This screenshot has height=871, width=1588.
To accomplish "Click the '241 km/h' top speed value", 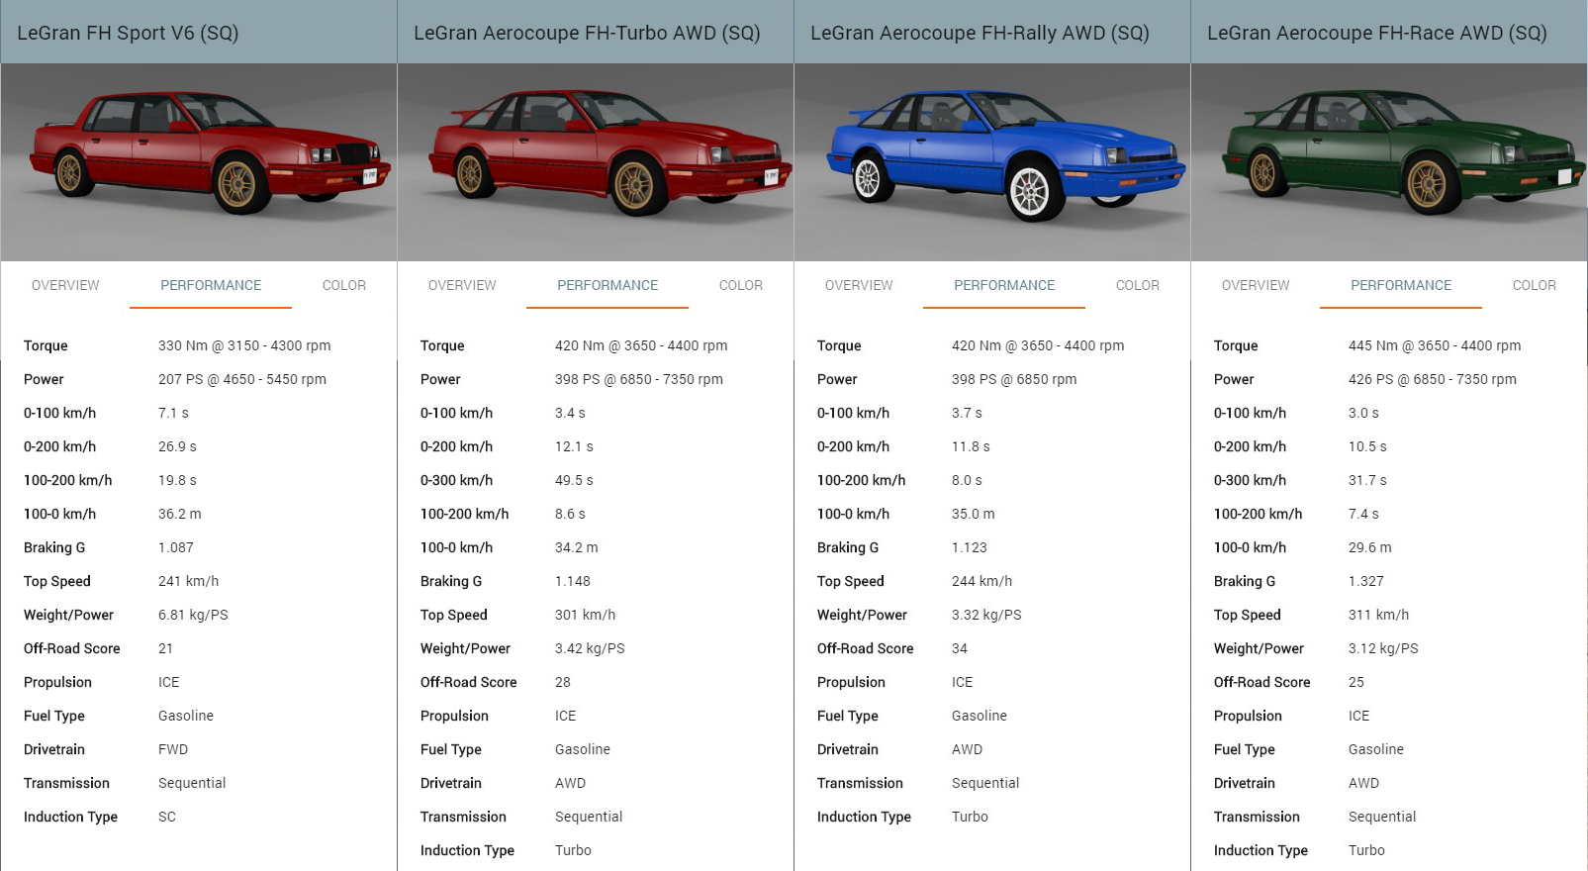I will 188,581.
